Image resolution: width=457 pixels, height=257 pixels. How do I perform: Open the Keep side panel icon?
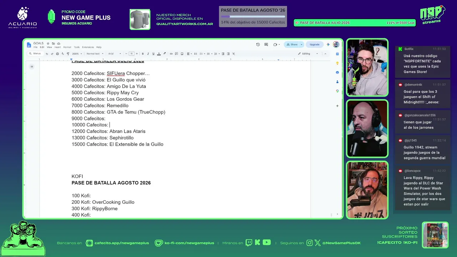pyautogui.click(x=337, y=63)
